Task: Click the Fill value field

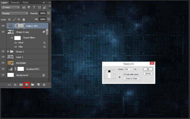Action: click(43, 19)
